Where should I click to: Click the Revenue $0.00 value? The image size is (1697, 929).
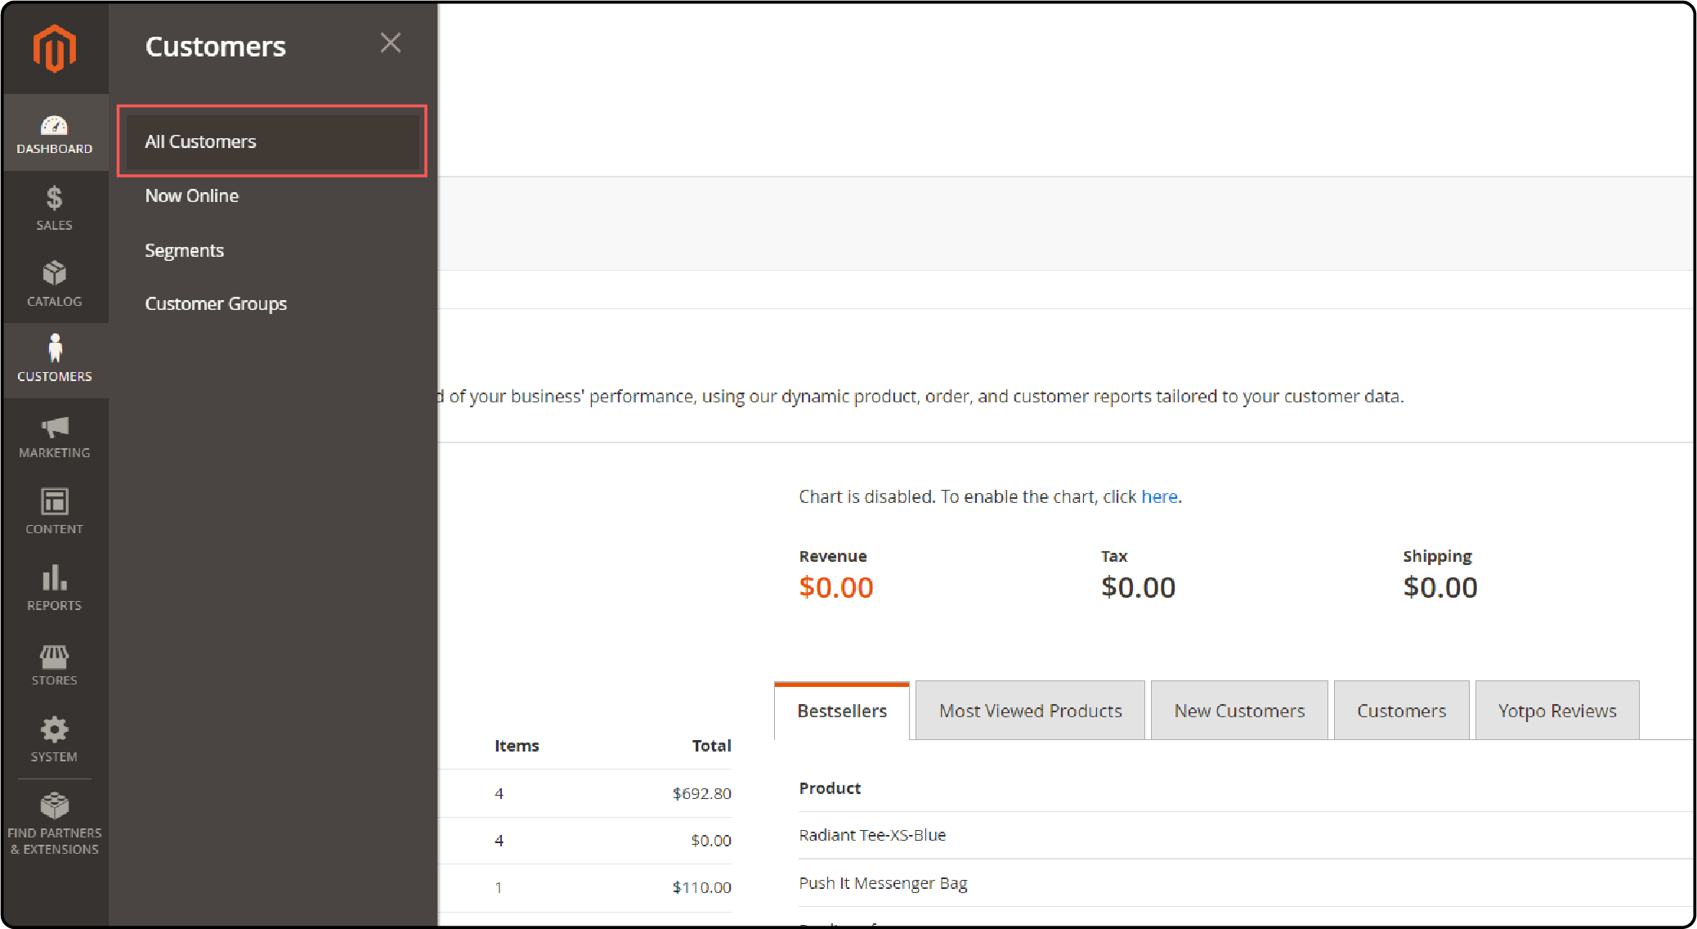[836, 587]
